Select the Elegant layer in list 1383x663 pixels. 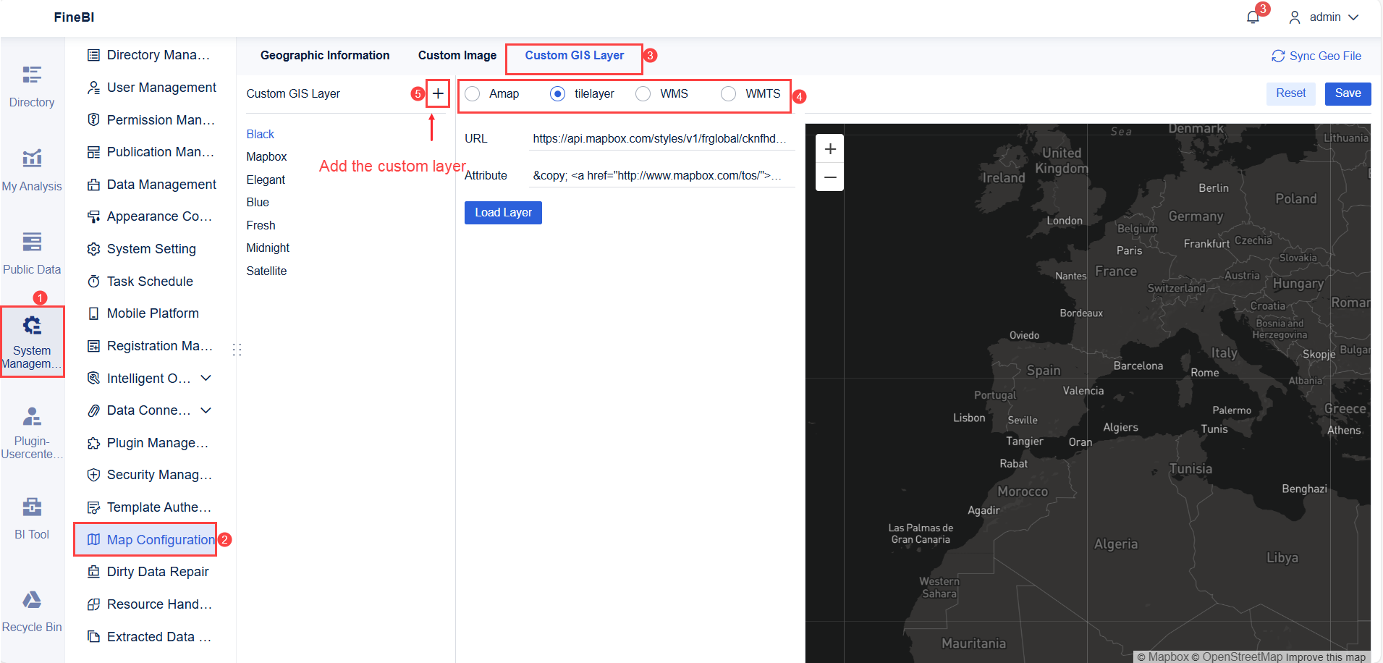pos(266,180)
